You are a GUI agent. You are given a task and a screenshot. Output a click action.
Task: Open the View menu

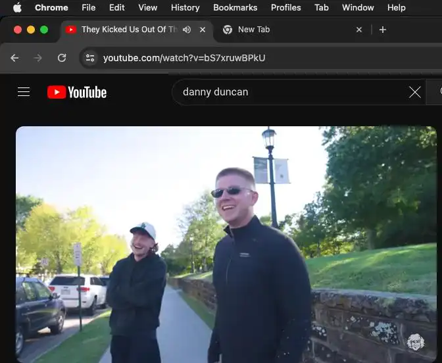click(x=148, y=8)
